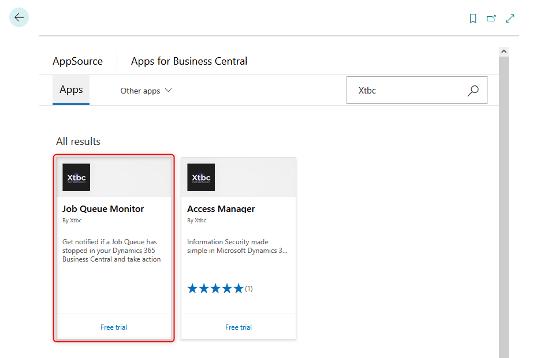Select the Xtbc logo on Job Queue Monitor
Viewport: 540px width, 358px height.
[76, 177]
